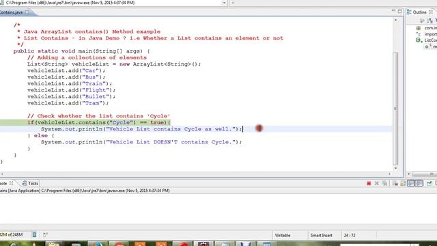
Task: Click the highlighted contains("Cycle") if statement
Action: point(98,122)
